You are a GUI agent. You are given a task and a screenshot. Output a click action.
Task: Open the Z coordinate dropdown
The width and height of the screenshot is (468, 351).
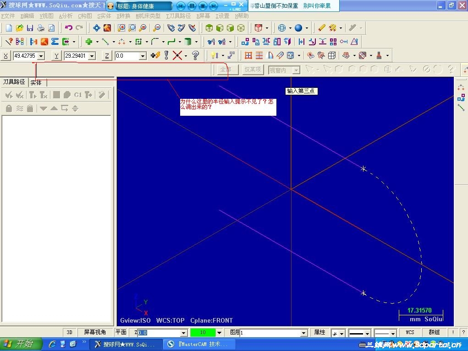click(x=143, y=56)
